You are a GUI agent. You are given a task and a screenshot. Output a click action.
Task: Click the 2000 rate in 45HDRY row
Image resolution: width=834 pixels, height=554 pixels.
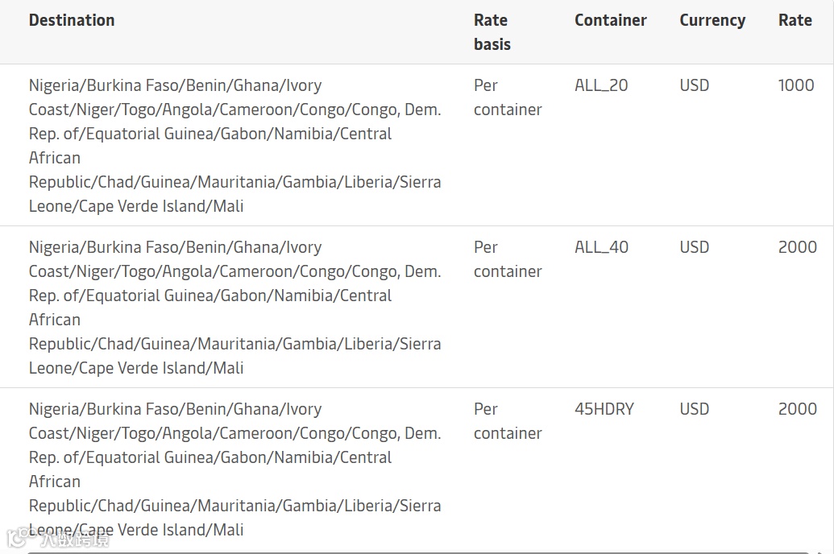[x=797, y=409]
